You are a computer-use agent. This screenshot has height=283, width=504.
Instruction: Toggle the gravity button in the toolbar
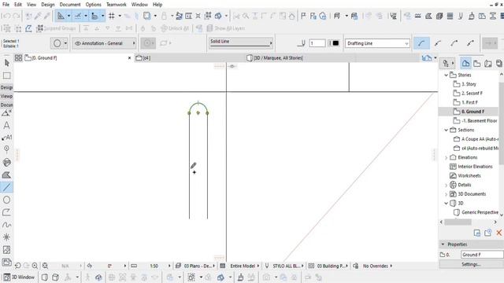[94, 16]
